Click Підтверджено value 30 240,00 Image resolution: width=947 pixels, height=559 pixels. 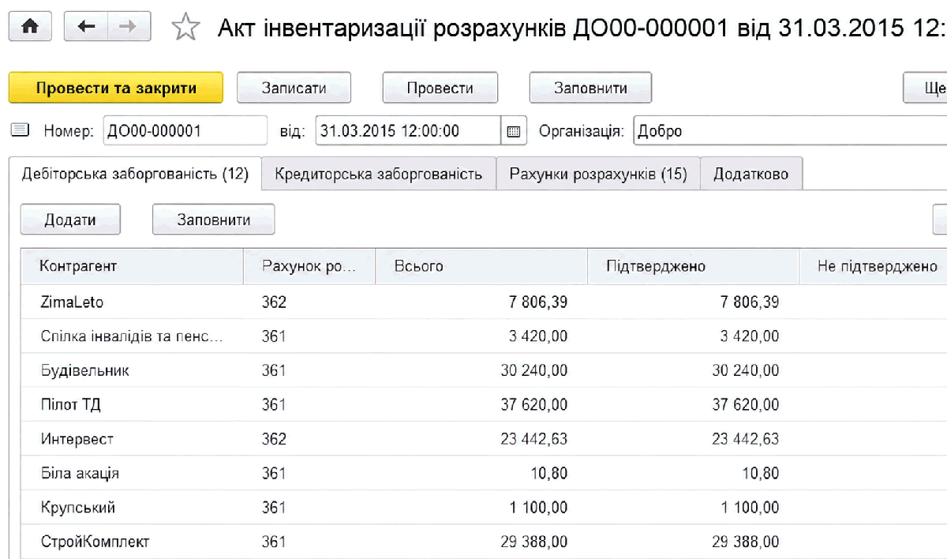(745, 371)
